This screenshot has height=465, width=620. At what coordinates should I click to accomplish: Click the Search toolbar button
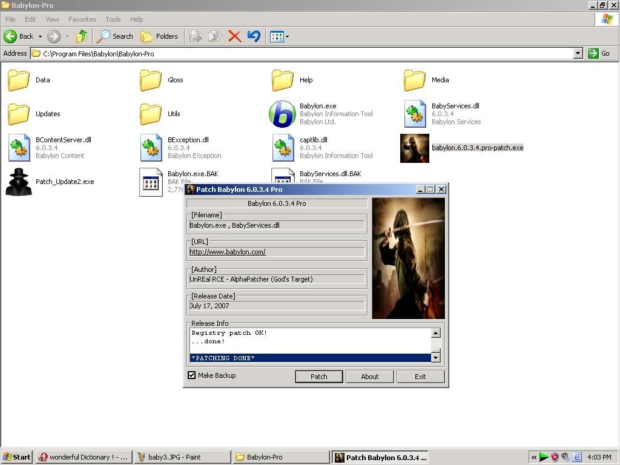[115, 36]
